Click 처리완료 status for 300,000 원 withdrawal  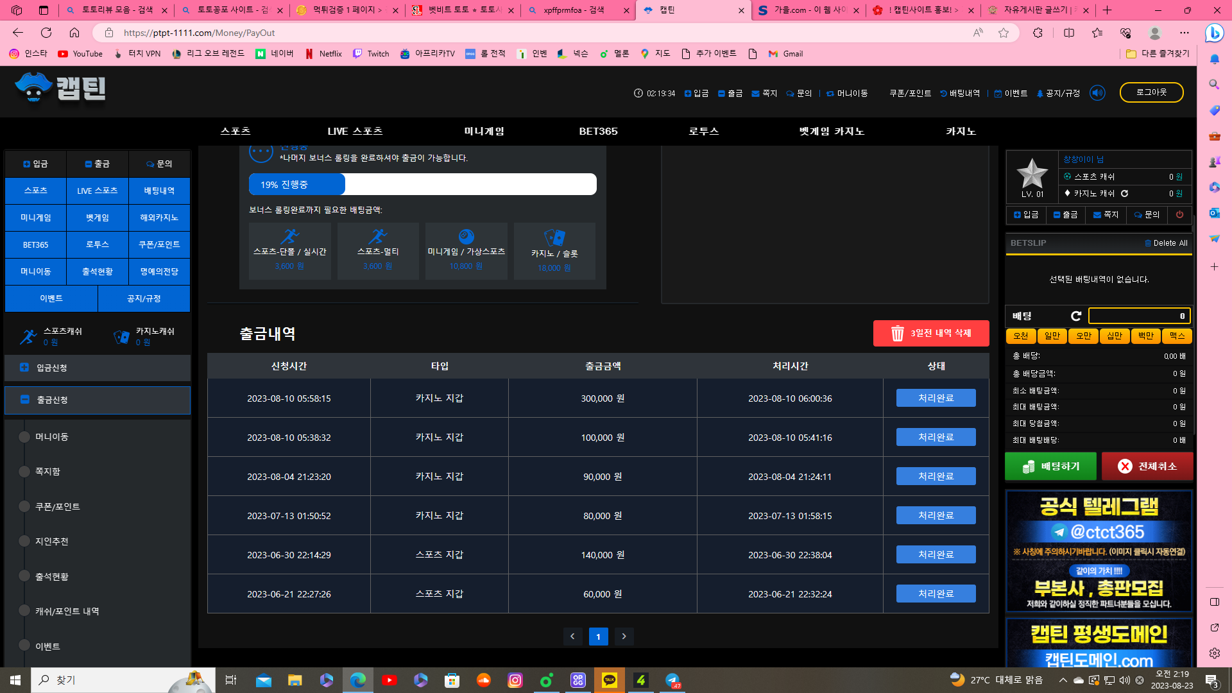click(x=936, y=398)
